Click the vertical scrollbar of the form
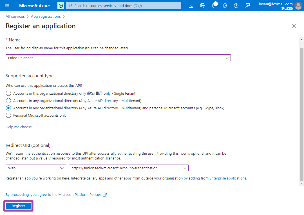This screenshot has width=304, height=215. [x=302, y=113]
